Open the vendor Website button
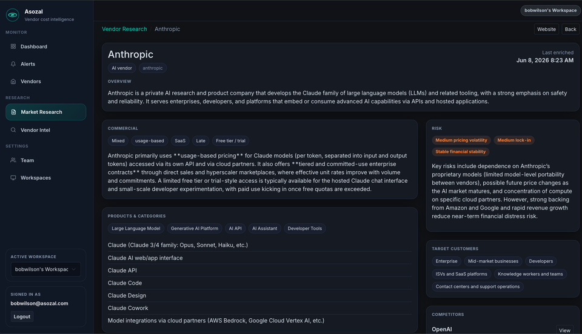This screenshot has width=582, height=334. [546, 29]
